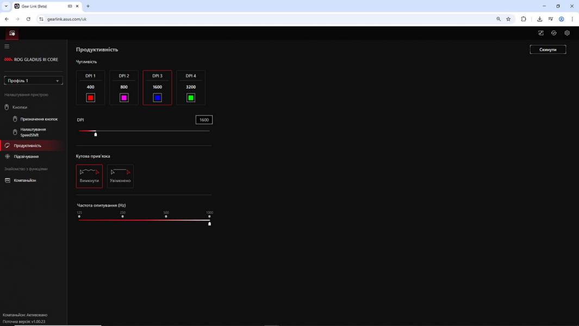Open the hamburger menu in the sidebar
Screen dimensions: 579x326
7,47
